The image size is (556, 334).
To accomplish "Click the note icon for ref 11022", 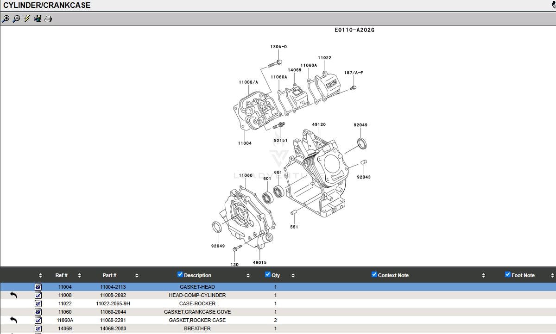I will click(38, 303).
